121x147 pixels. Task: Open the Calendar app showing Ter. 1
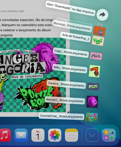click(x=38, y=135)
